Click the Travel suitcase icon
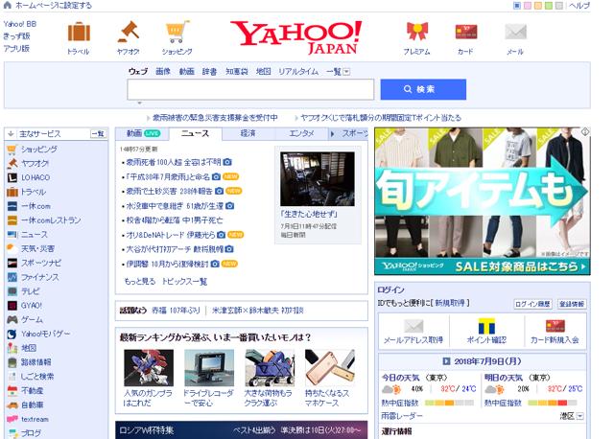Image resolution: width=614 pixels, height=439 pixels. [79, 33]
